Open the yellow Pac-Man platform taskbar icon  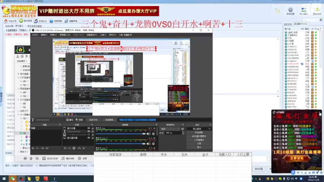coord(29,179)
